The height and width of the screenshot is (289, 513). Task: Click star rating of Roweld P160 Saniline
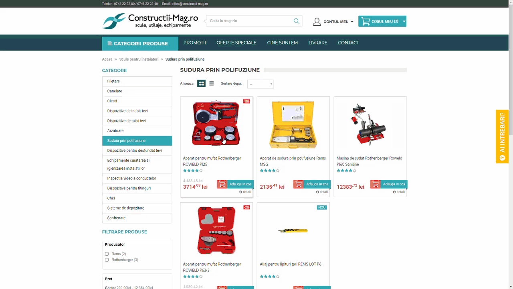point(346,171)
